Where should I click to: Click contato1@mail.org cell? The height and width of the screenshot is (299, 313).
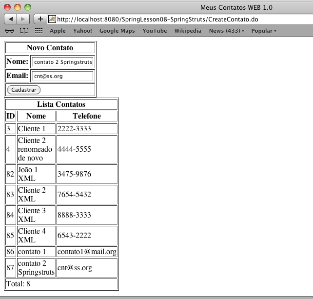(x=87, y=252)
